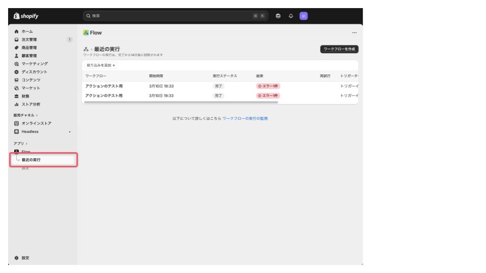This screenshot has height=273, width=486.
Task: Click first row's 完了 status badge
Action: pos(219,86)
